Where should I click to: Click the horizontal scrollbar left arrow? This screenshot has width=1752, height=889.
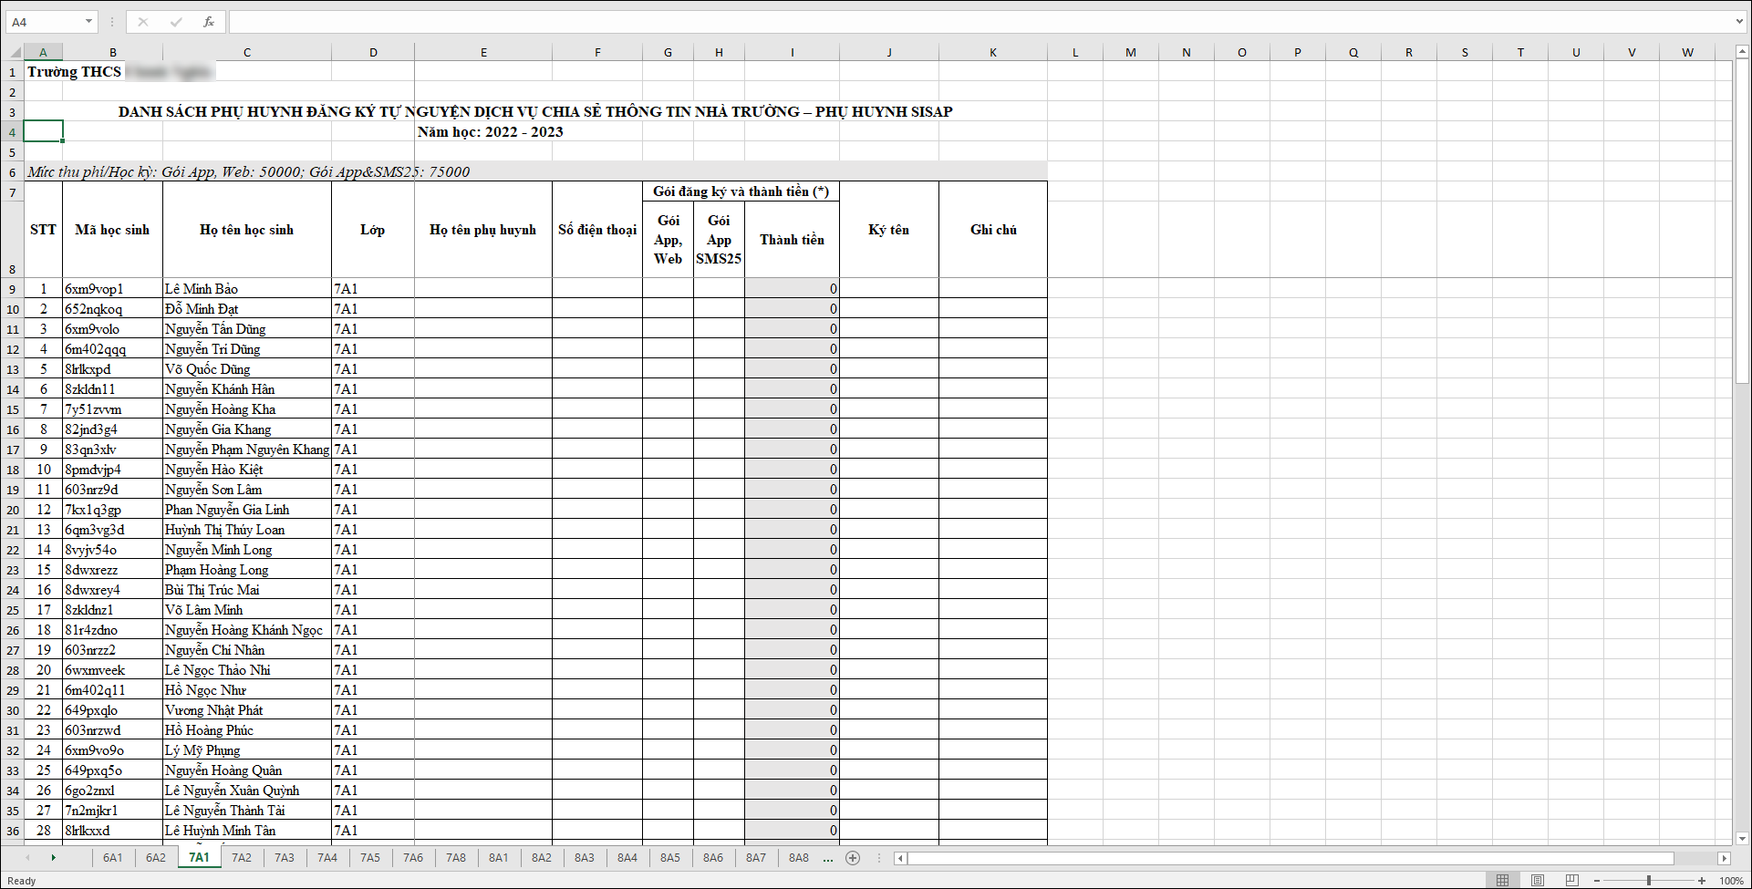tap(901, 858)
